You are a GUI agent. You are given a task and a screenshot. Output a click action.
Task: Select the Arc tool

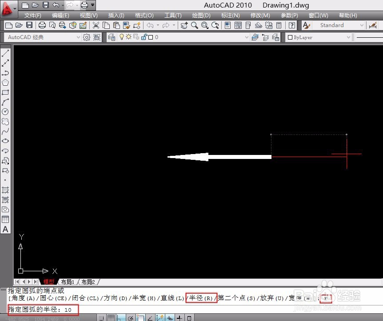5,102
